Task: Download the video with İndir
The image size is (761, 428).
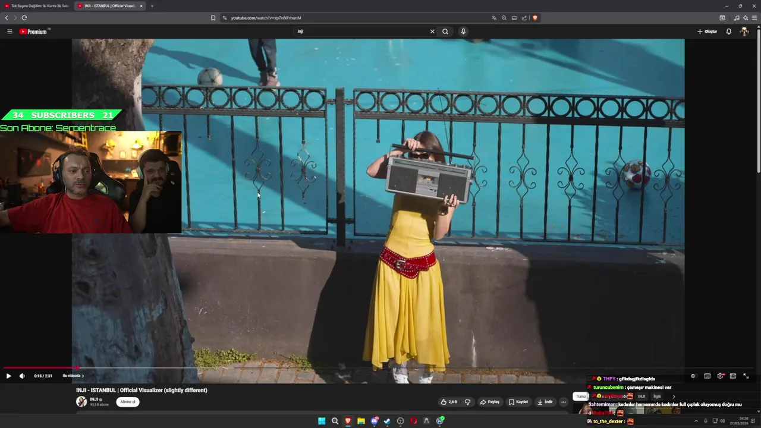Action: (545, 402)
